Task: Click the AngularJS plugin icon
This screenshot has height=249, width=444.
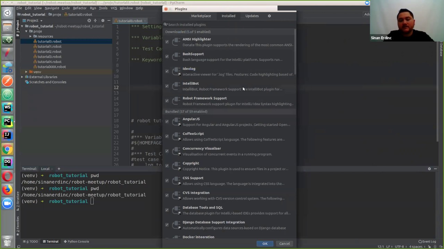Action: [x=177, y=122]
